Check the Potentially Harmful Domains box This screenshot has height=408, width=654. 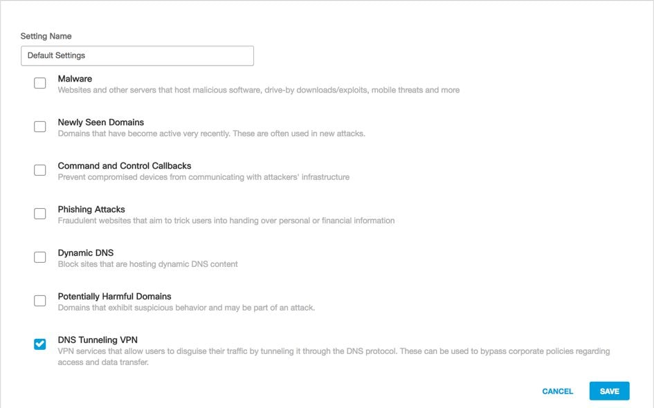coord(40,301)
